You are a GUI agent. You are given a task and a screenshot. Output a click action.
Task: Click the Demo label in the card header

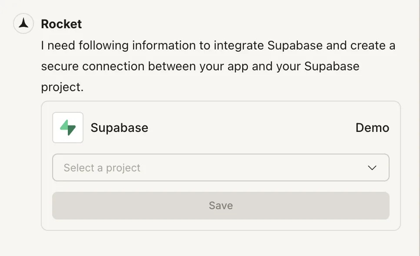pyautogui.click(x=372, y=128)
